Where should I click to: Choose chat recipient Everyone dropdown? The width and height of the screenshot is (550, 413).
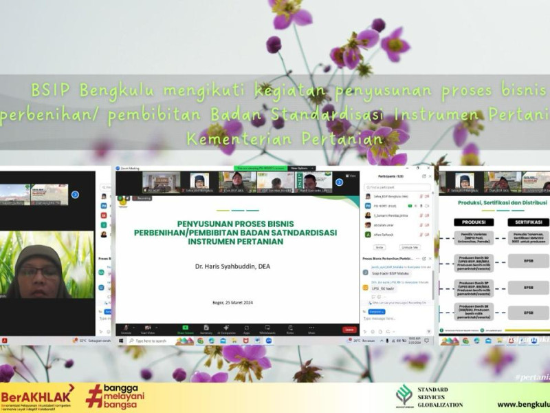(376, 312)
